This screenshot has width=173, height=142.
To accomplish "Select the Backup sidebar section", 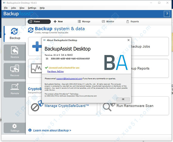I will (x=15, y=34).
